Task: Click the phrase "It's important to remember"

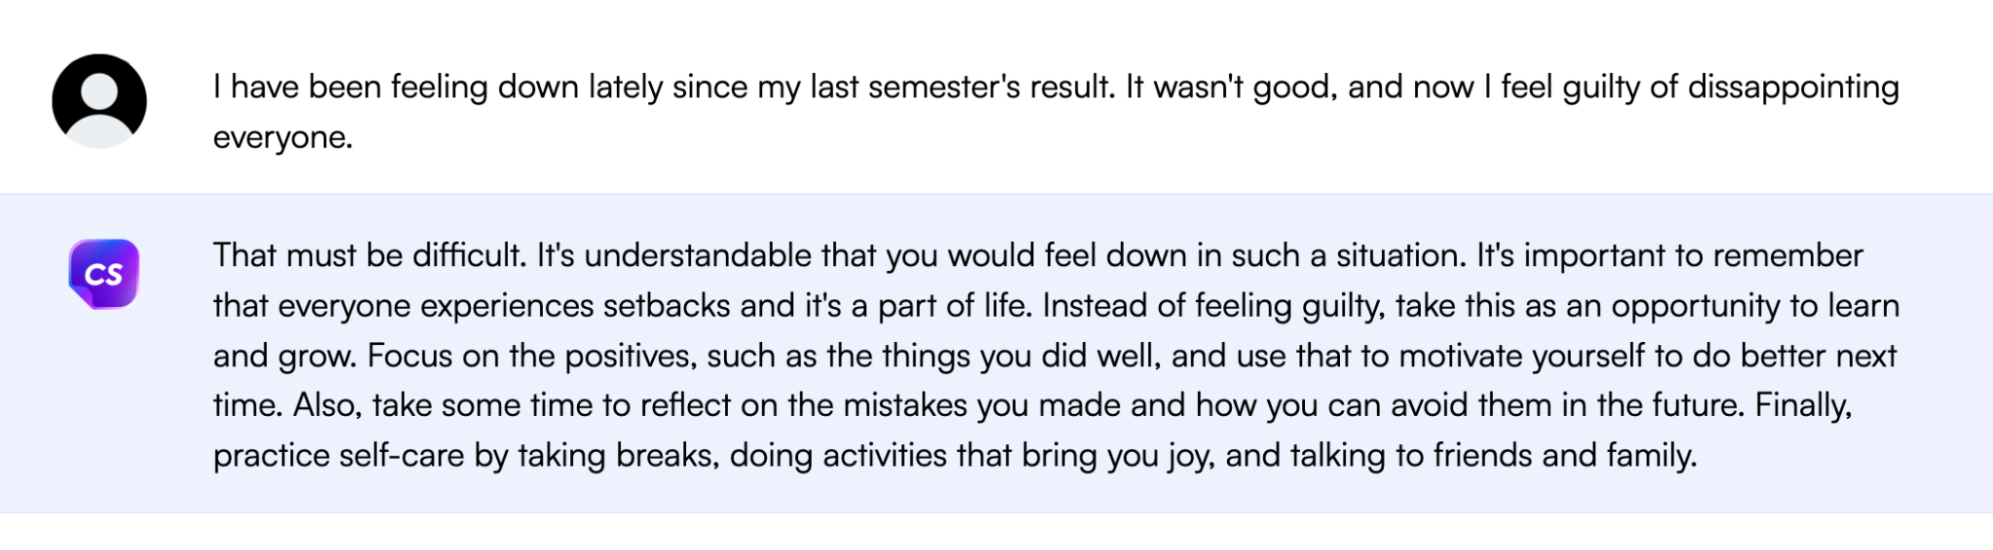Action: point(1669,256)
